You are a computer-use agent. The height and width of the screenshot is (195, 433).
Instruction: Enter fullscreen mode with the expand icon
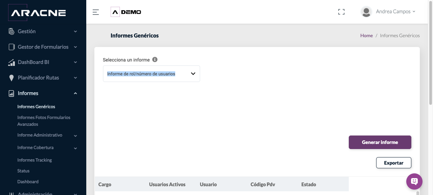[x=341, y=12]
